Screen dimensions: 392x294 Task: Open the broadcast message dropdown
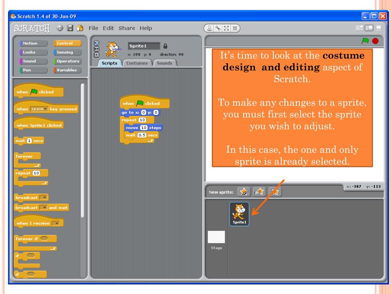pos(44,198)
